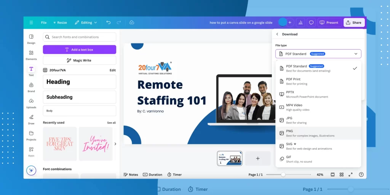Open the Uploads sidebar icon
The image size is (390, 195).
pyautogui.click(x=31, y=102)
